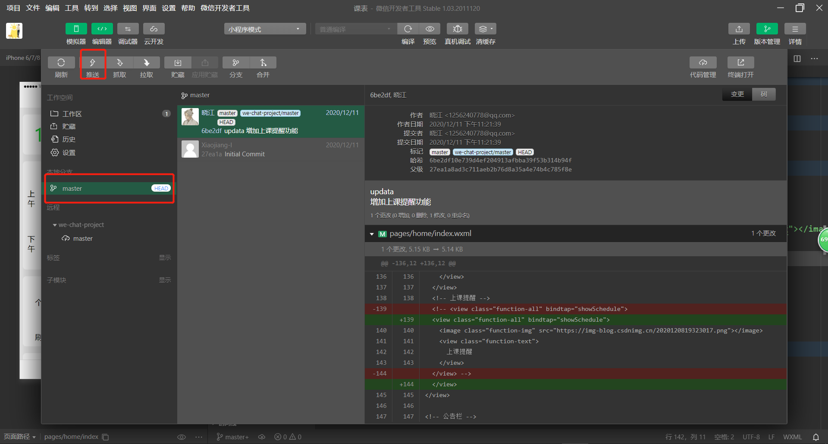
Task: Select the 27ea1a Initial Commit row
Action: [x=271, y=149]
